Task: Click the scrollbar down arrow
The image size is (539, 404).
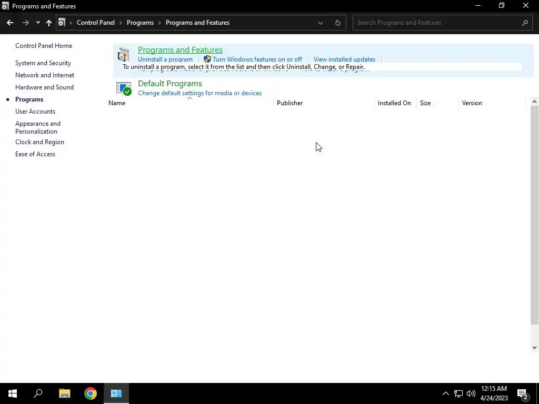Action: click(534, 348)
